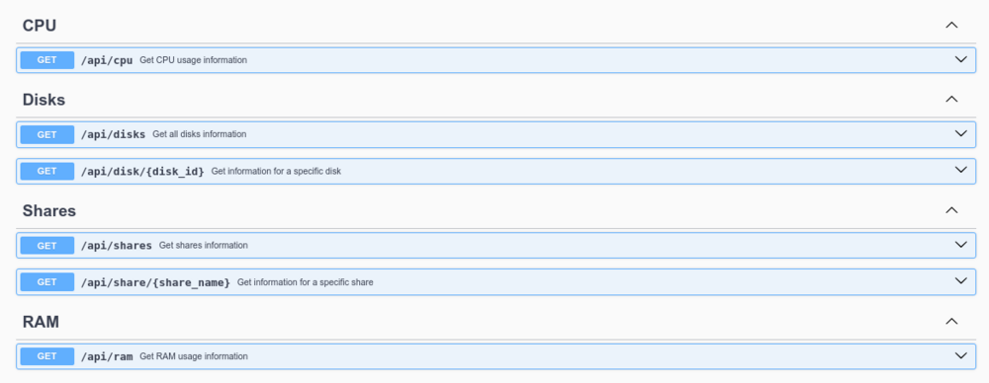Expand the /api/cpu endpoint arrow
989x383 pixels.
[960, 60]
